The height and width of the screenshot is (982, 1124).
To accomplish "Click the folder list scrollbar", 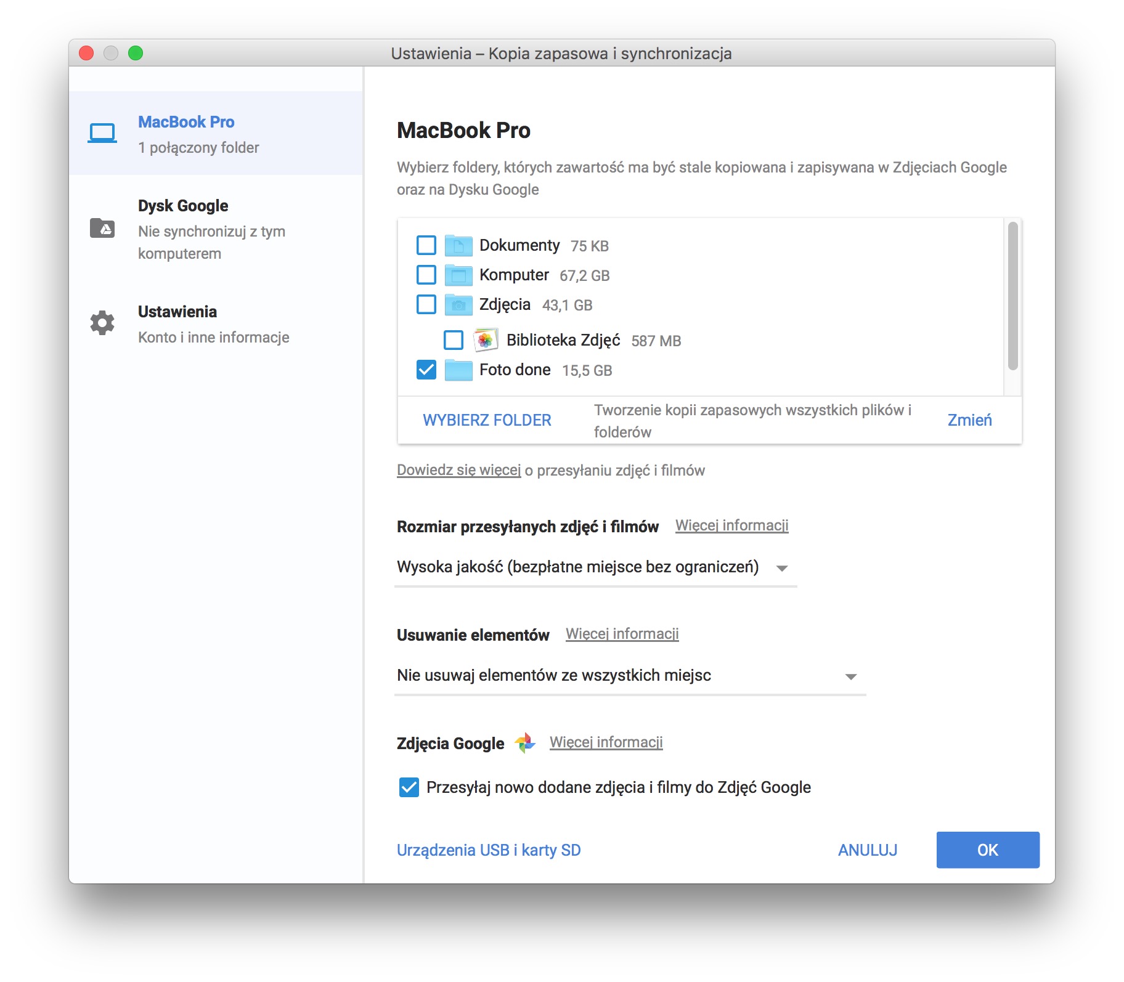I will point(1012,296).
